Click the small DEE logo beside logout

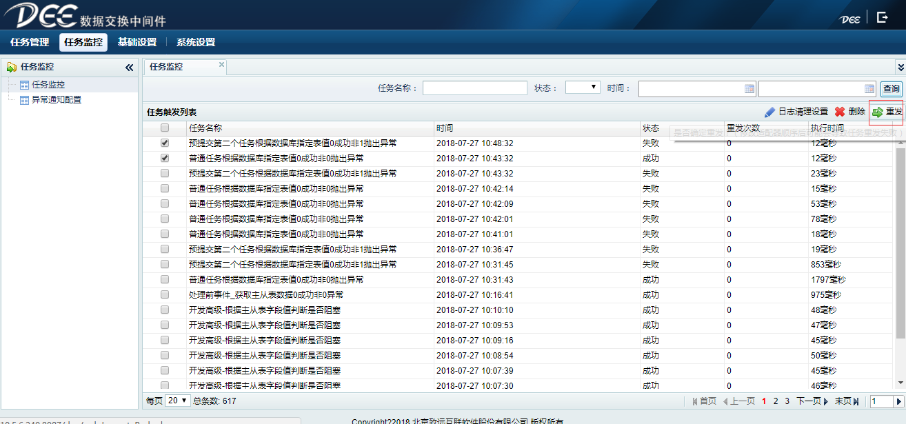click(x=849, y=19)
